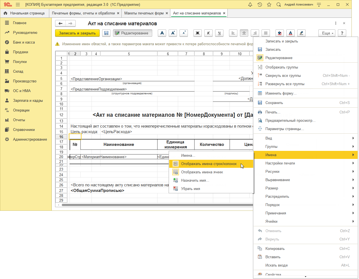Choose a border color with the pencil button
Screen dimensions: 359x279
301,33
